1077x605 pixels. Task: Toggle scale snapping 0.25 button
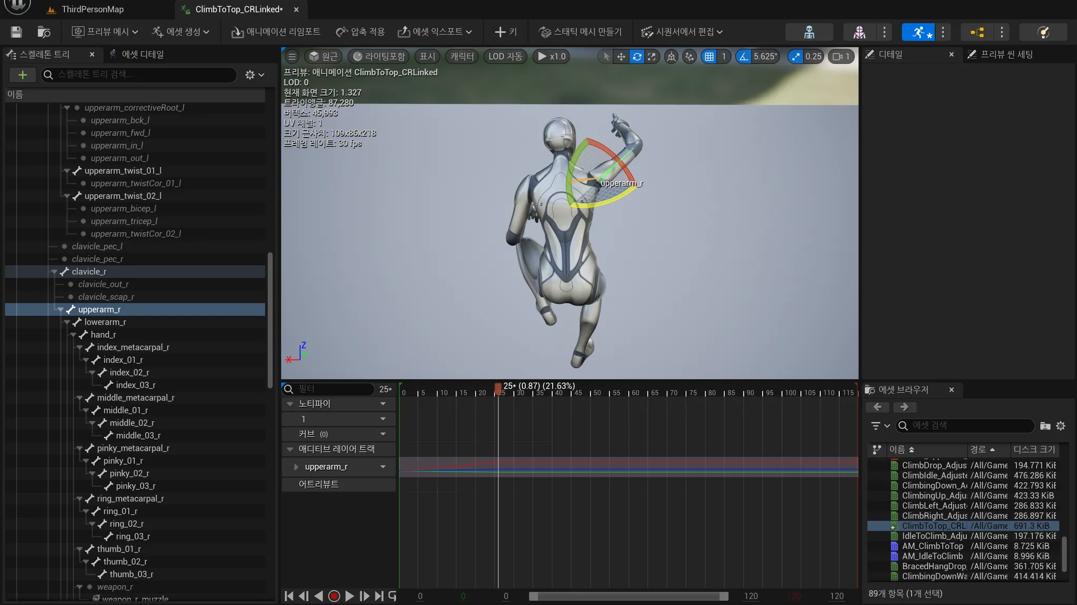pos(795,57)
